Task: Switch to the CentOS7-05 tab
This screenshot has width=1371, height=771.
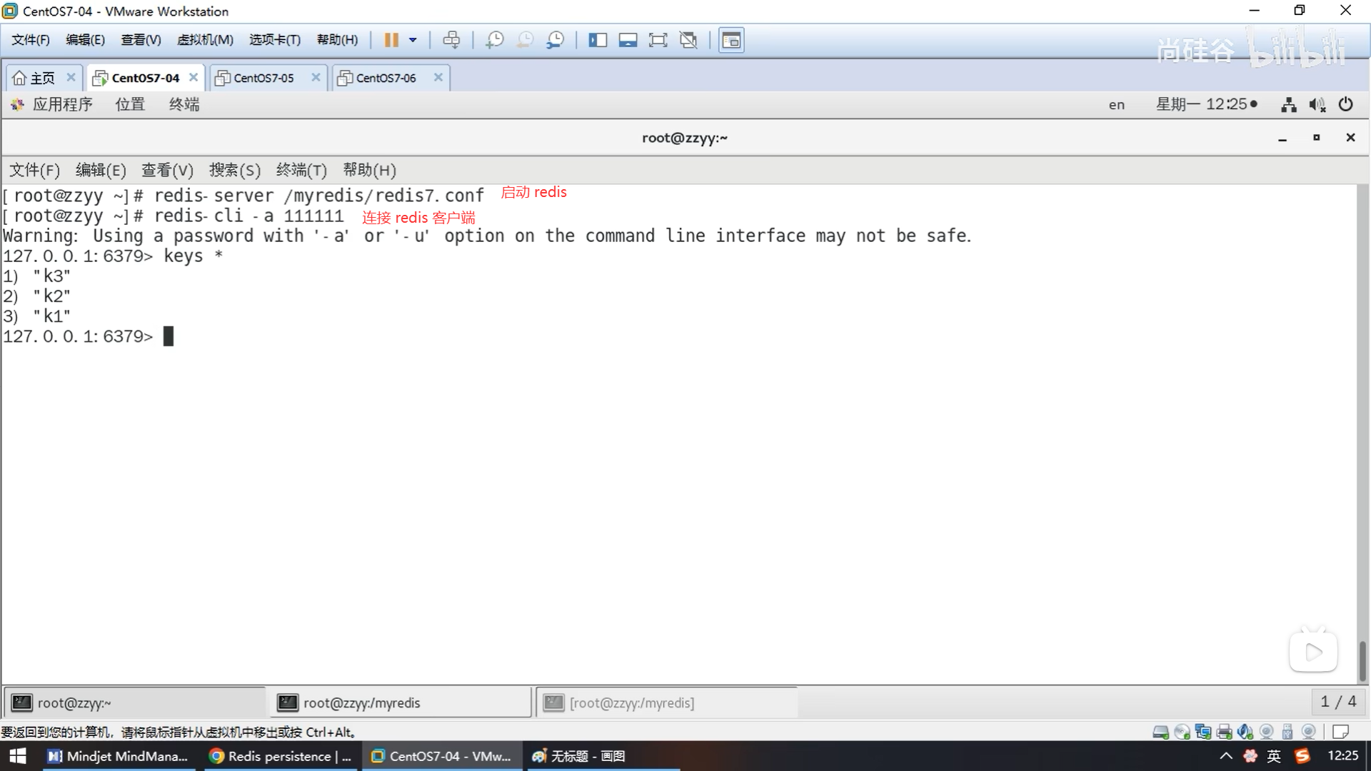Action: (263, 78)
